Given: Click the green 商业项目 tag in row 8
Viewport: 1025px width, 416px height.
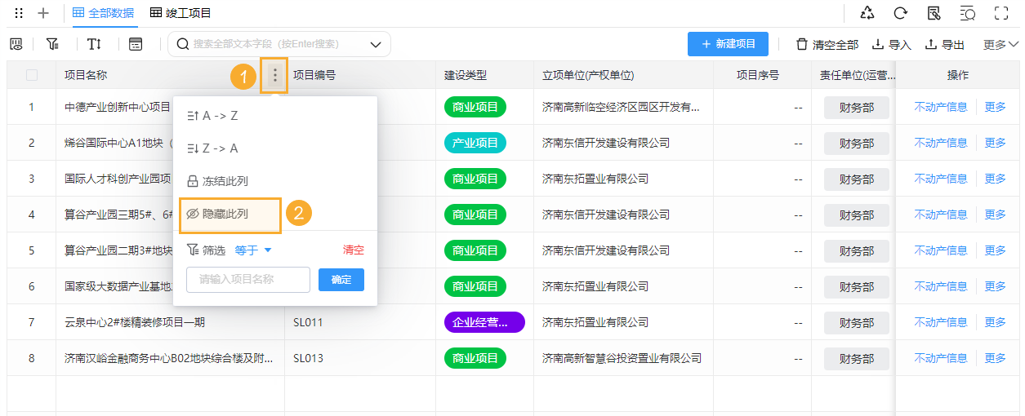Looking at the screenshot, I should point(475,358).
